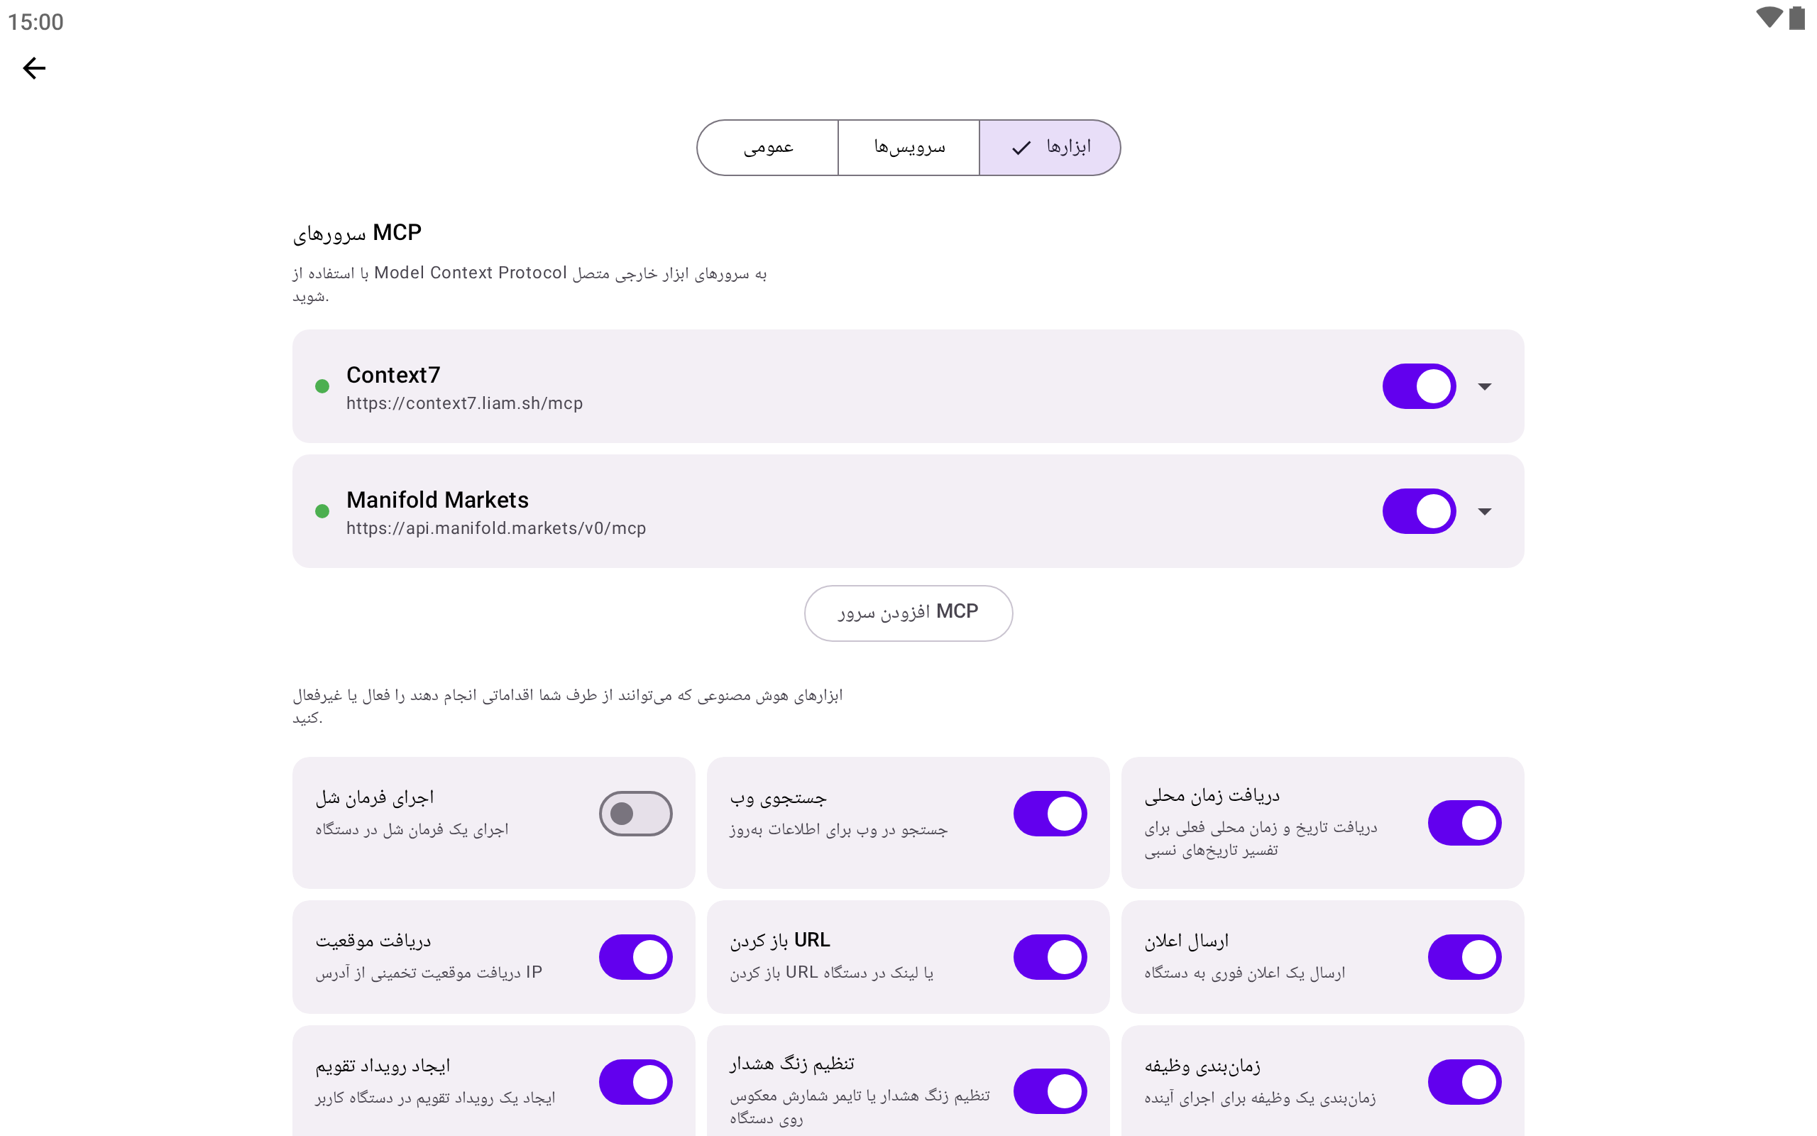
Task: Disable the جستجوی وب toggle
Action: tap(1050, 813)
